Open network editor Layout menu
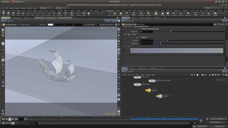The image size is (228, 128). [148, 75]
